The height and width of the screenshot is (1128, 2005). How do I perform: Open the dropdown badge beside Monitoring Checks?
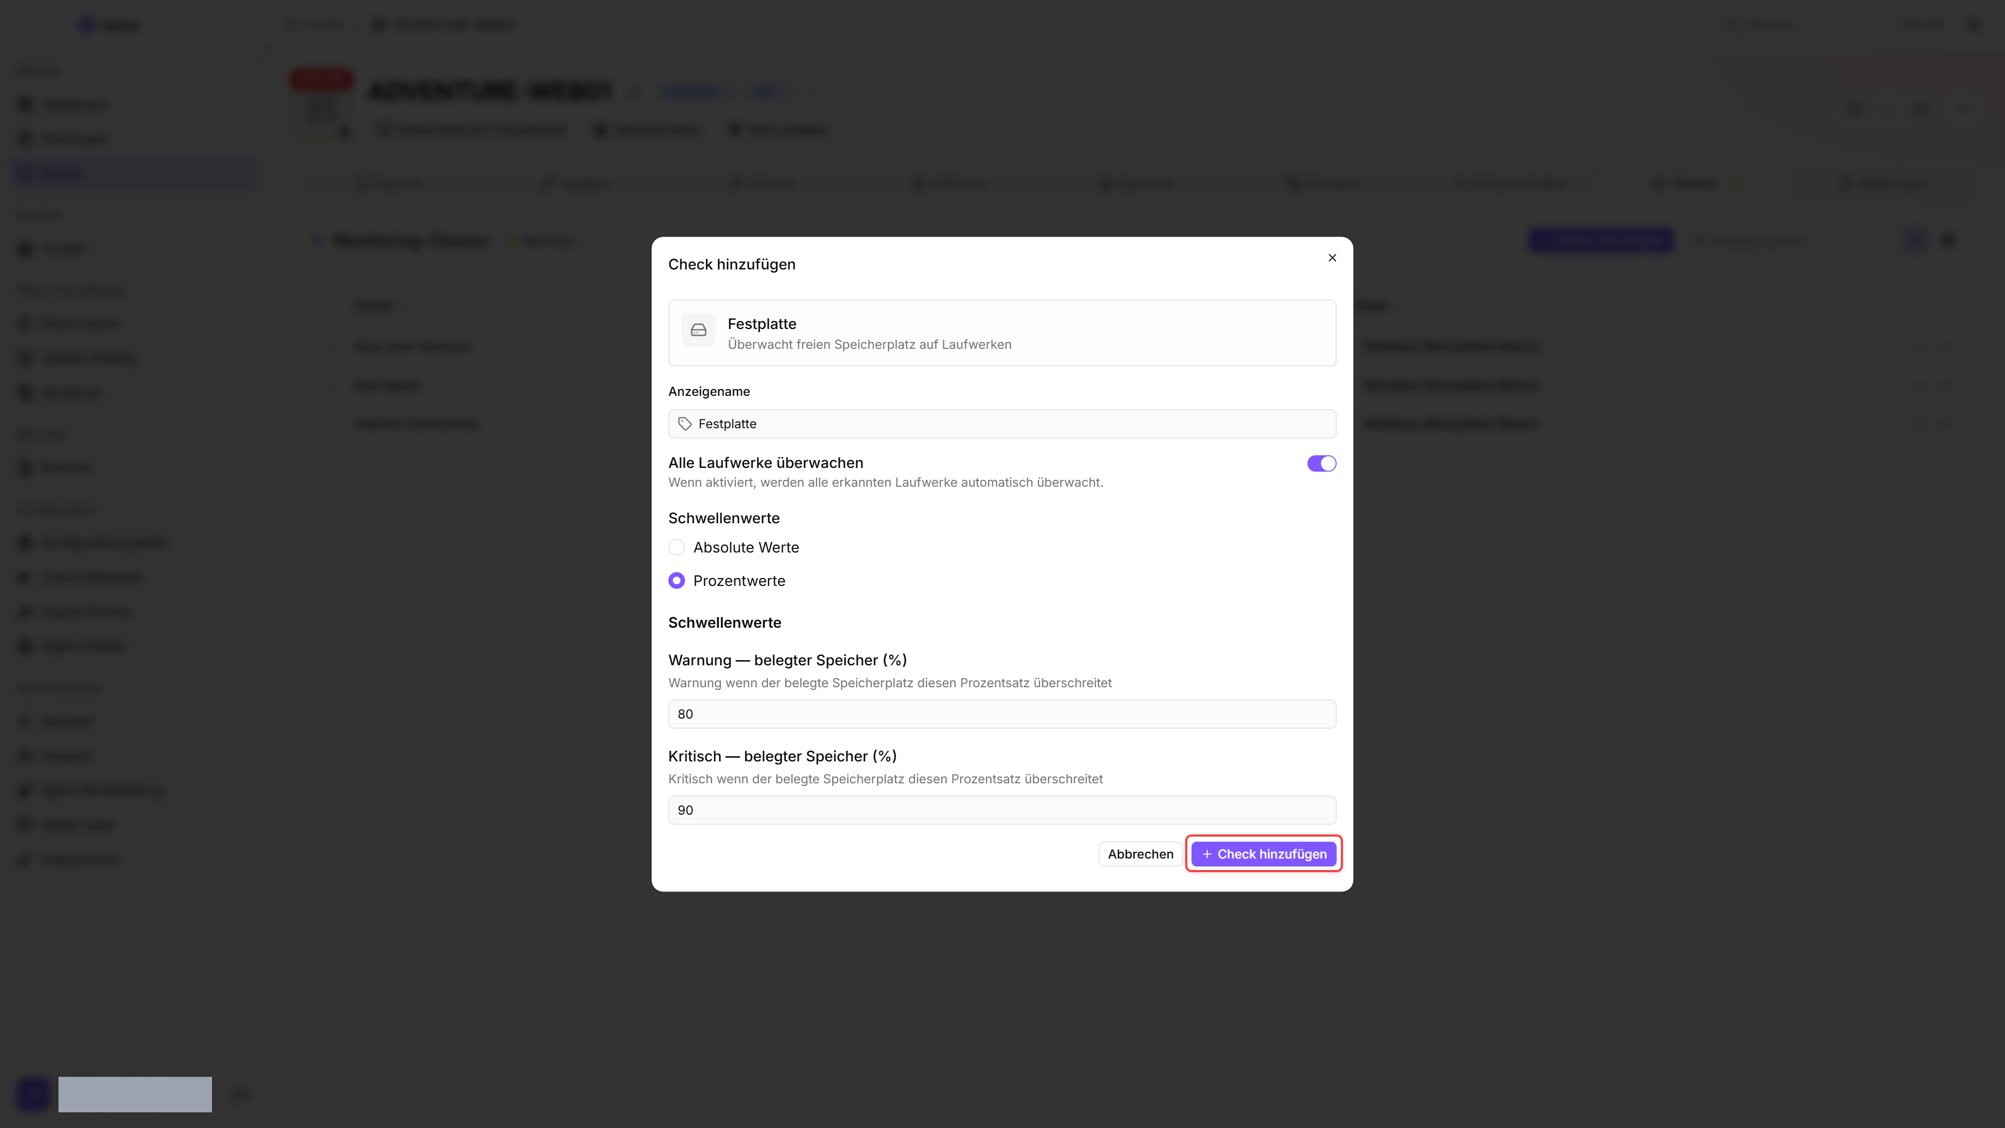click(543, 241)
